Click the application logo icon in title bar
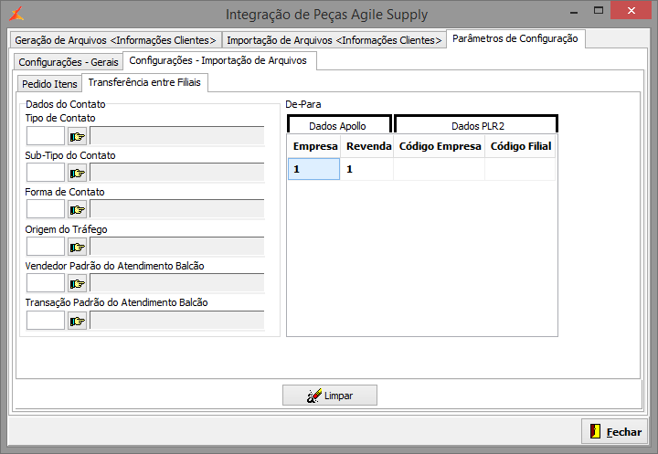 point(16,15)
